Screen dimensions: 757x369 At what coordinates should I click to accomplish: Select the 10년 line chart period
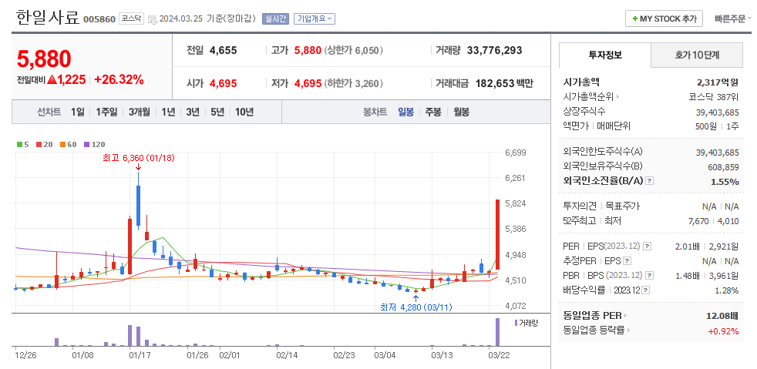[x=244, y=112]
